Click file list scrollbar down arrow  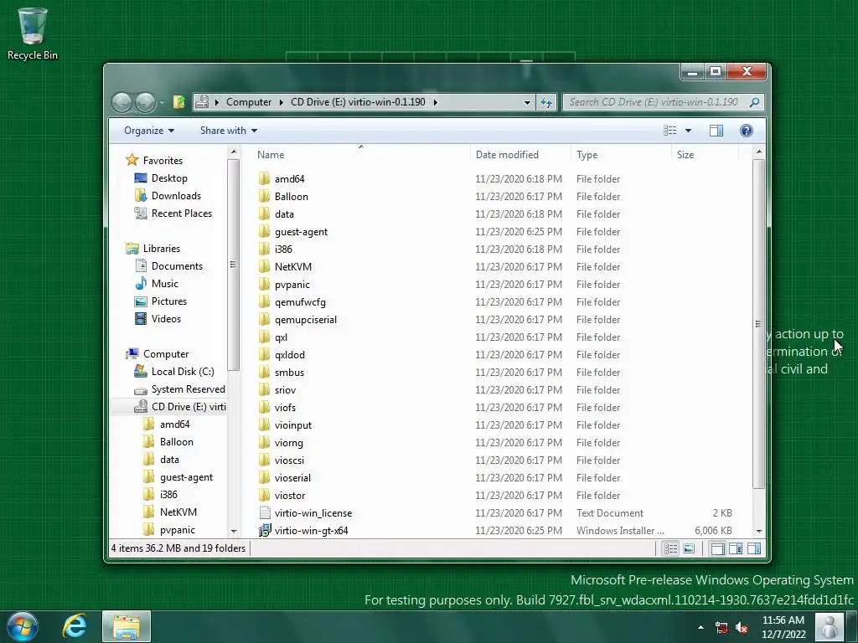758,531
